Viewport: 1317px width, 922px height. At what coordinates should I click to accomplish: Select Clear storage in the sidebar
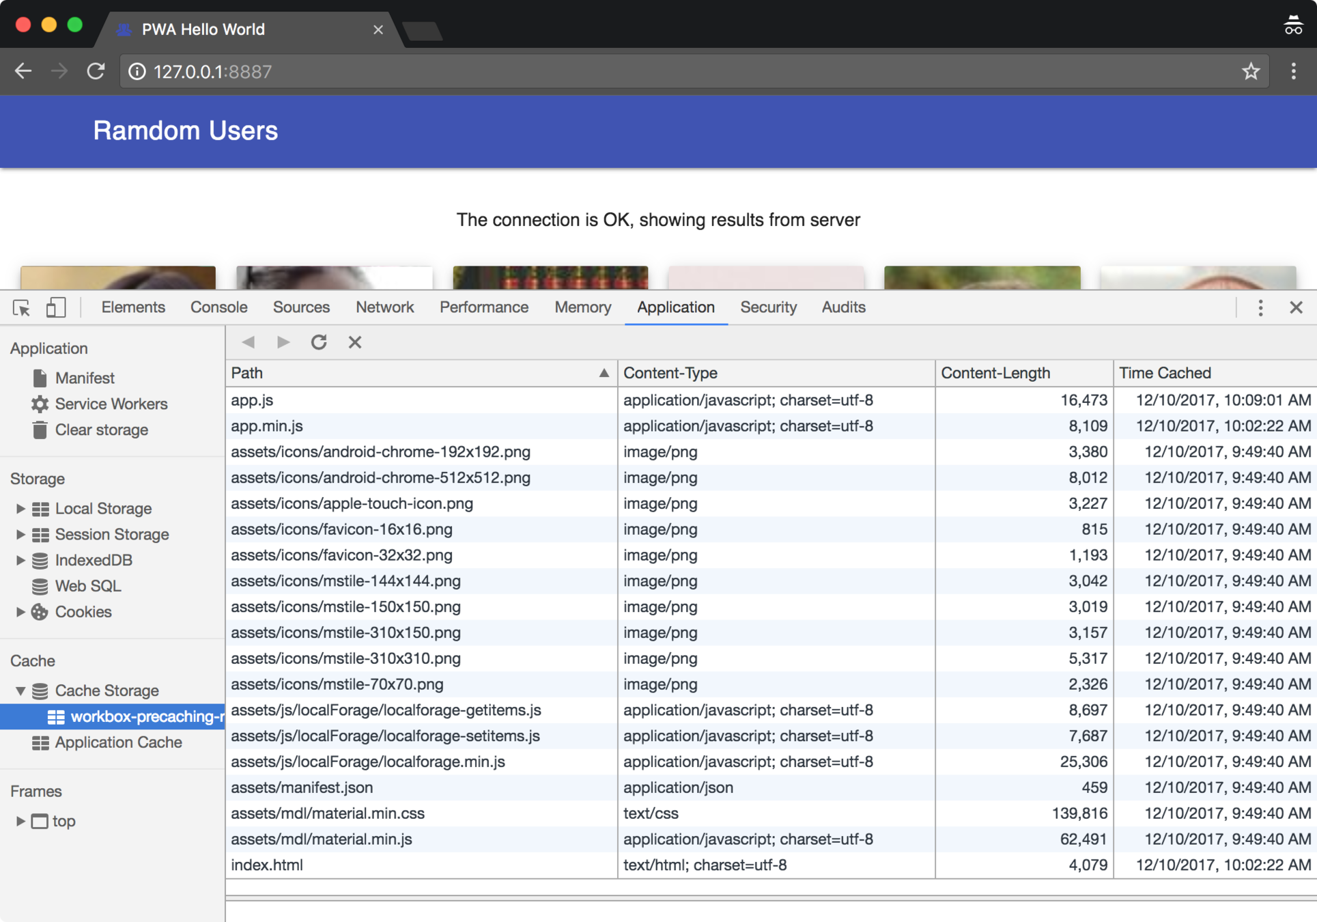pos(101,430)
